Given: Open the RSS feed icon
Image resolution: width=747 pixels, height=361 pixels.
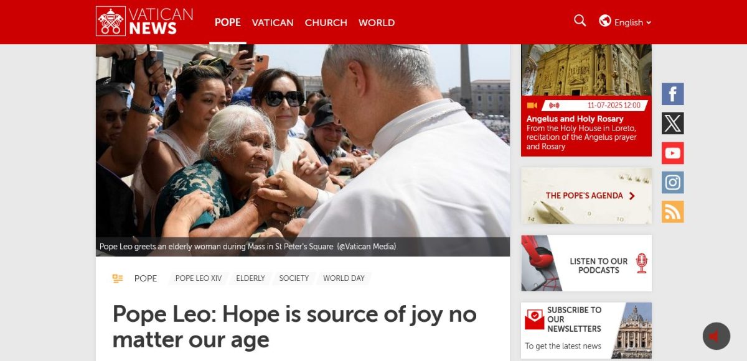Looking at the screenshot, I should [672, 211].
